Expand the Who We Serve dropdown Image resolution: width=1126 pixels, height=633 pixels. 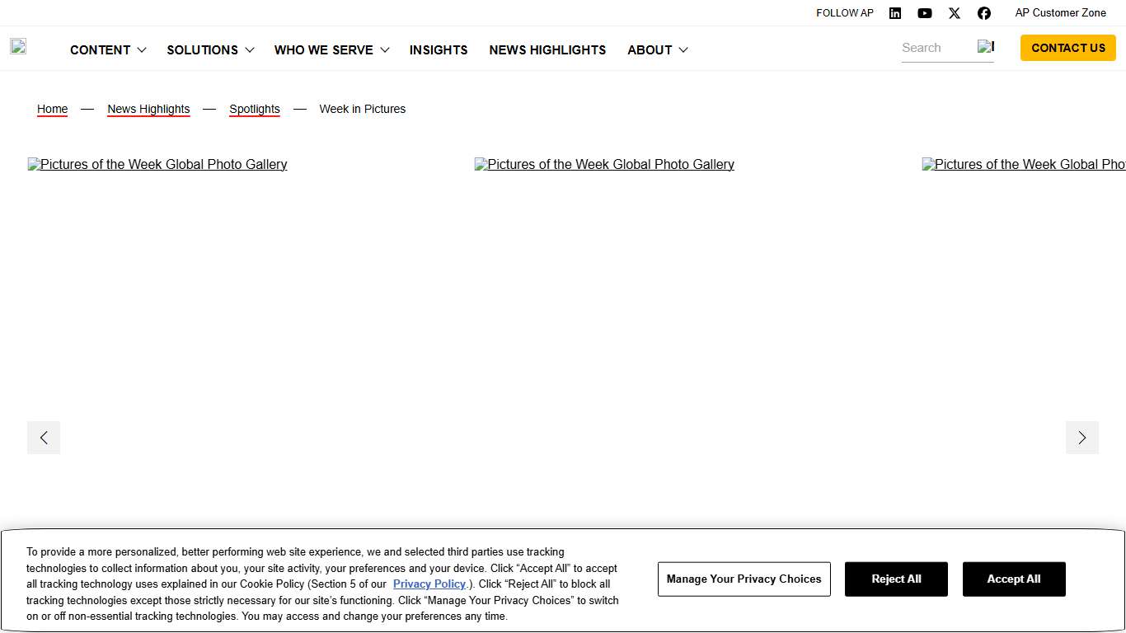click(x=331, y=50)
